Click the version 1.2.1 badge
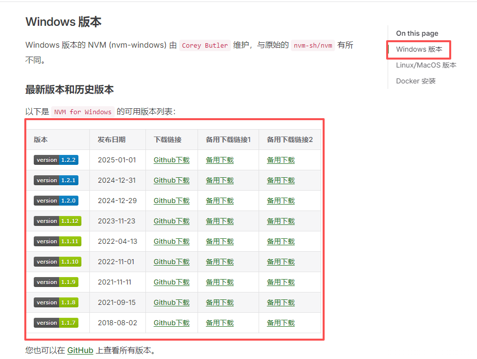The width and height of the screenshot is (477, 359). tap(56, 180)
